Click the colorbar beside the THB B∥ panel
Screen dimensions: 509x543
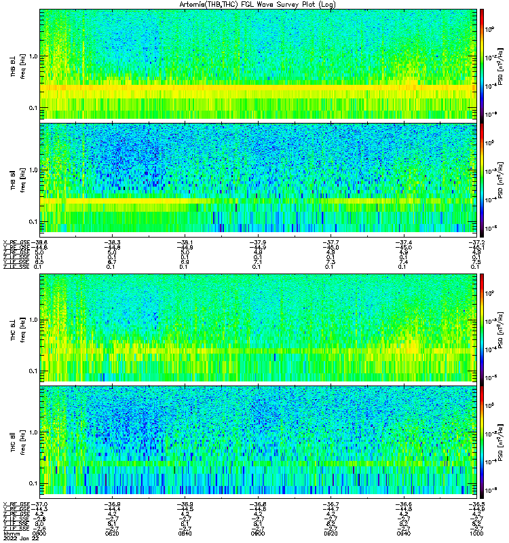pyautogui.click(x=482, y=180)
